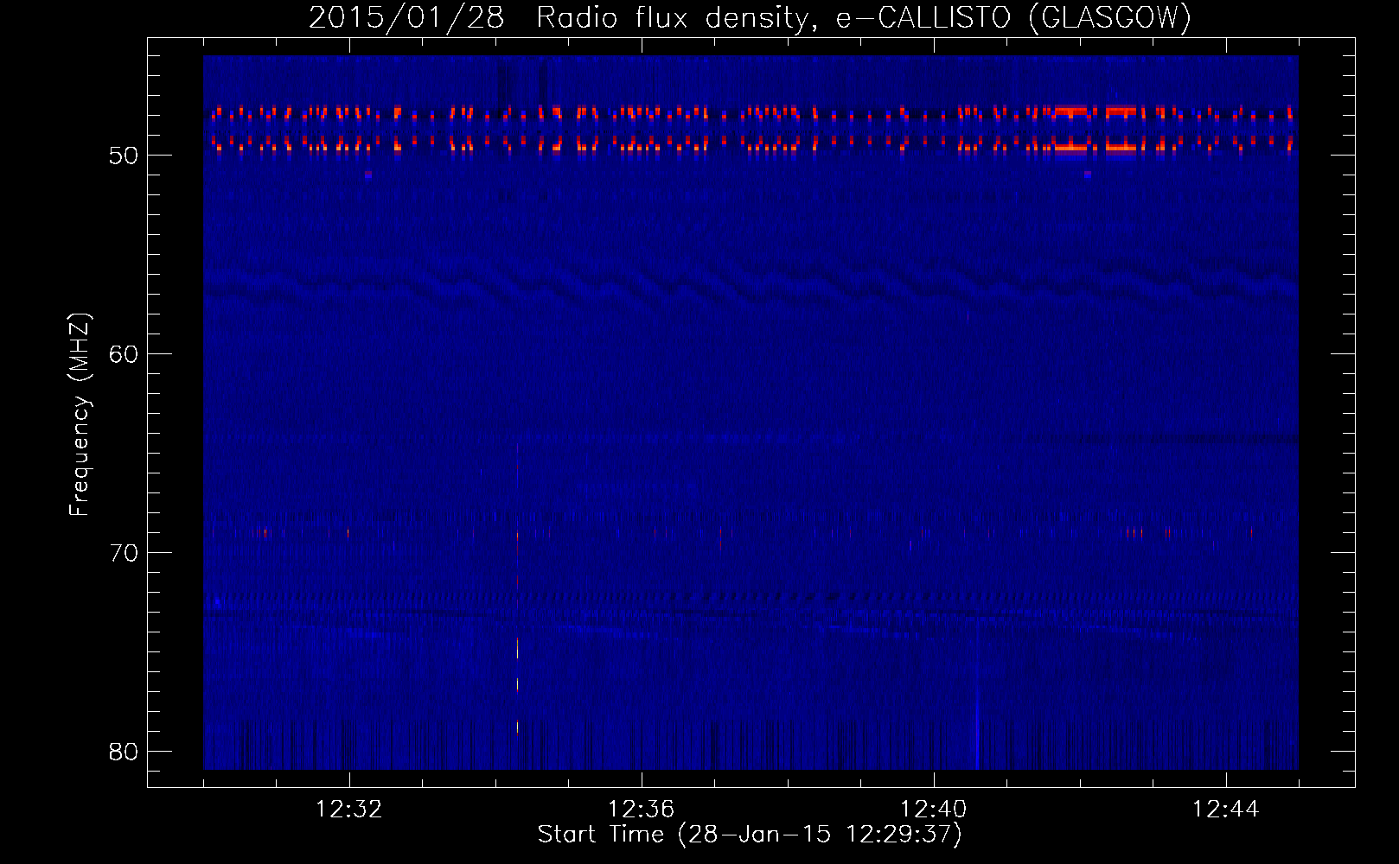Click the '60' frequency tick label
The image size is (1399, 864).
coord(124,354)
